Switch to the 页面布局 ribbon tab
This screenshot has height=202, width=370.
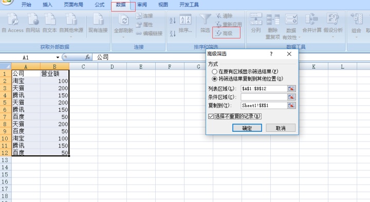(73, 5)
